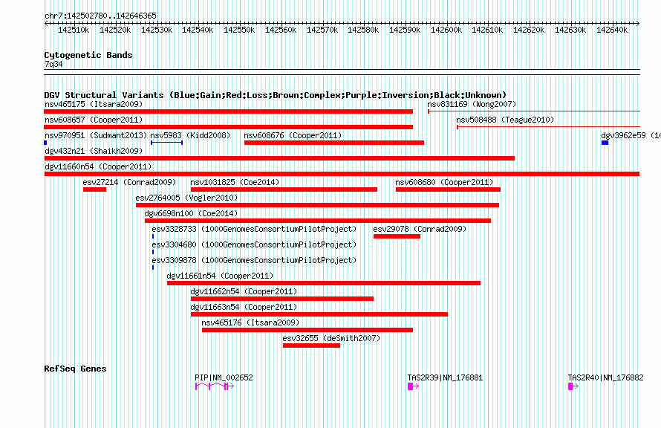Click the 142550k ruler tick label
Screen dimensions: 661x428
pos(239,30)
